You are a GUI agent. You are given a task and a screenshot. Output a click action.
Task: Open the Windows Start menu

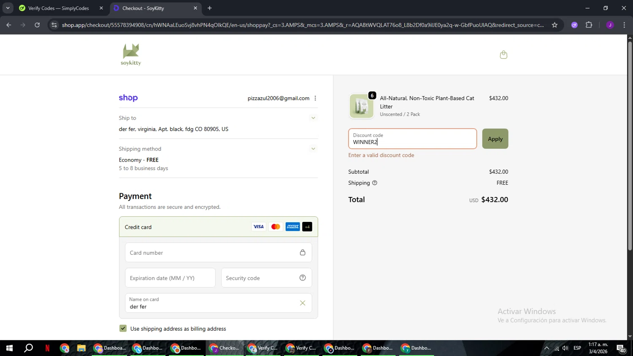click(x=9, y=348)
